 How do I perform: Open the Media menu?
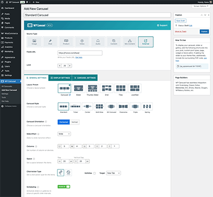[x=10, y=19]
